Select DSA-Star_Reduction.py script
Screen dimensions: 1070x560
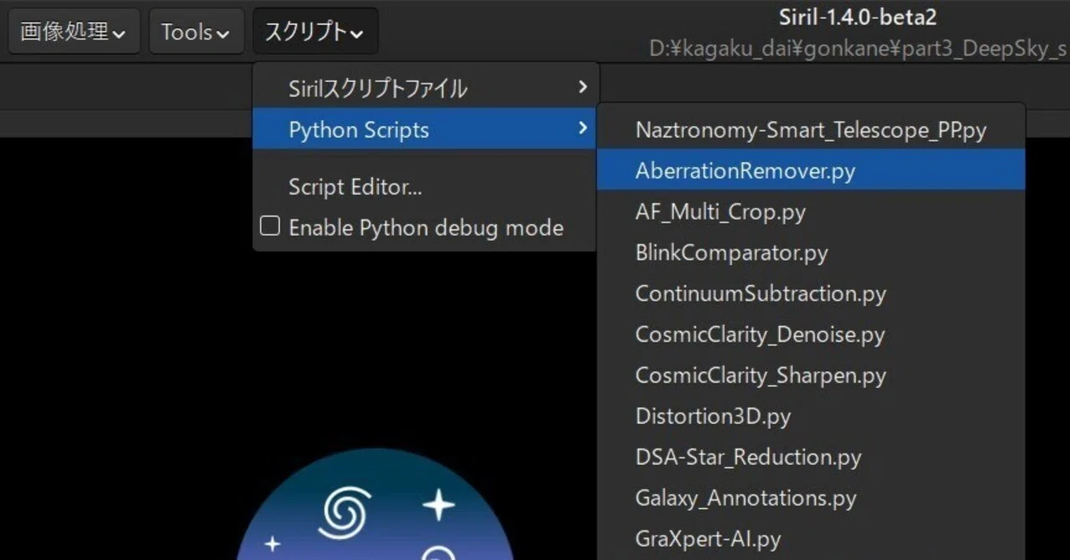811,457
